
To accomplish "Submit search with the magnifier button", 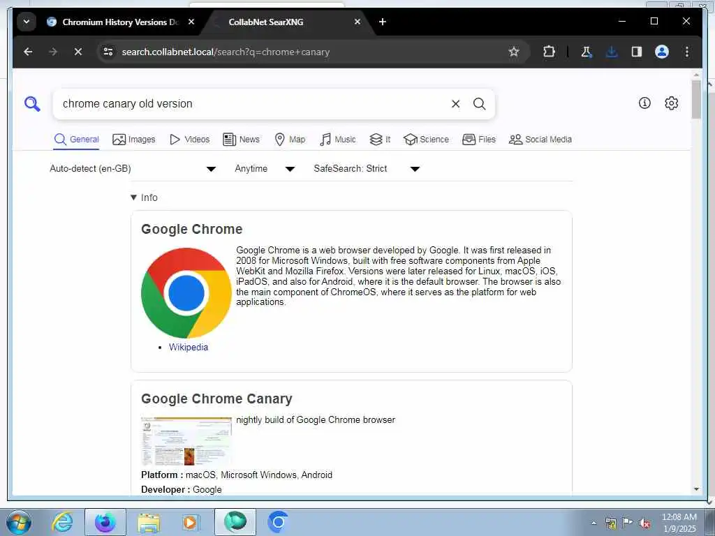I will tap(479, 104).
